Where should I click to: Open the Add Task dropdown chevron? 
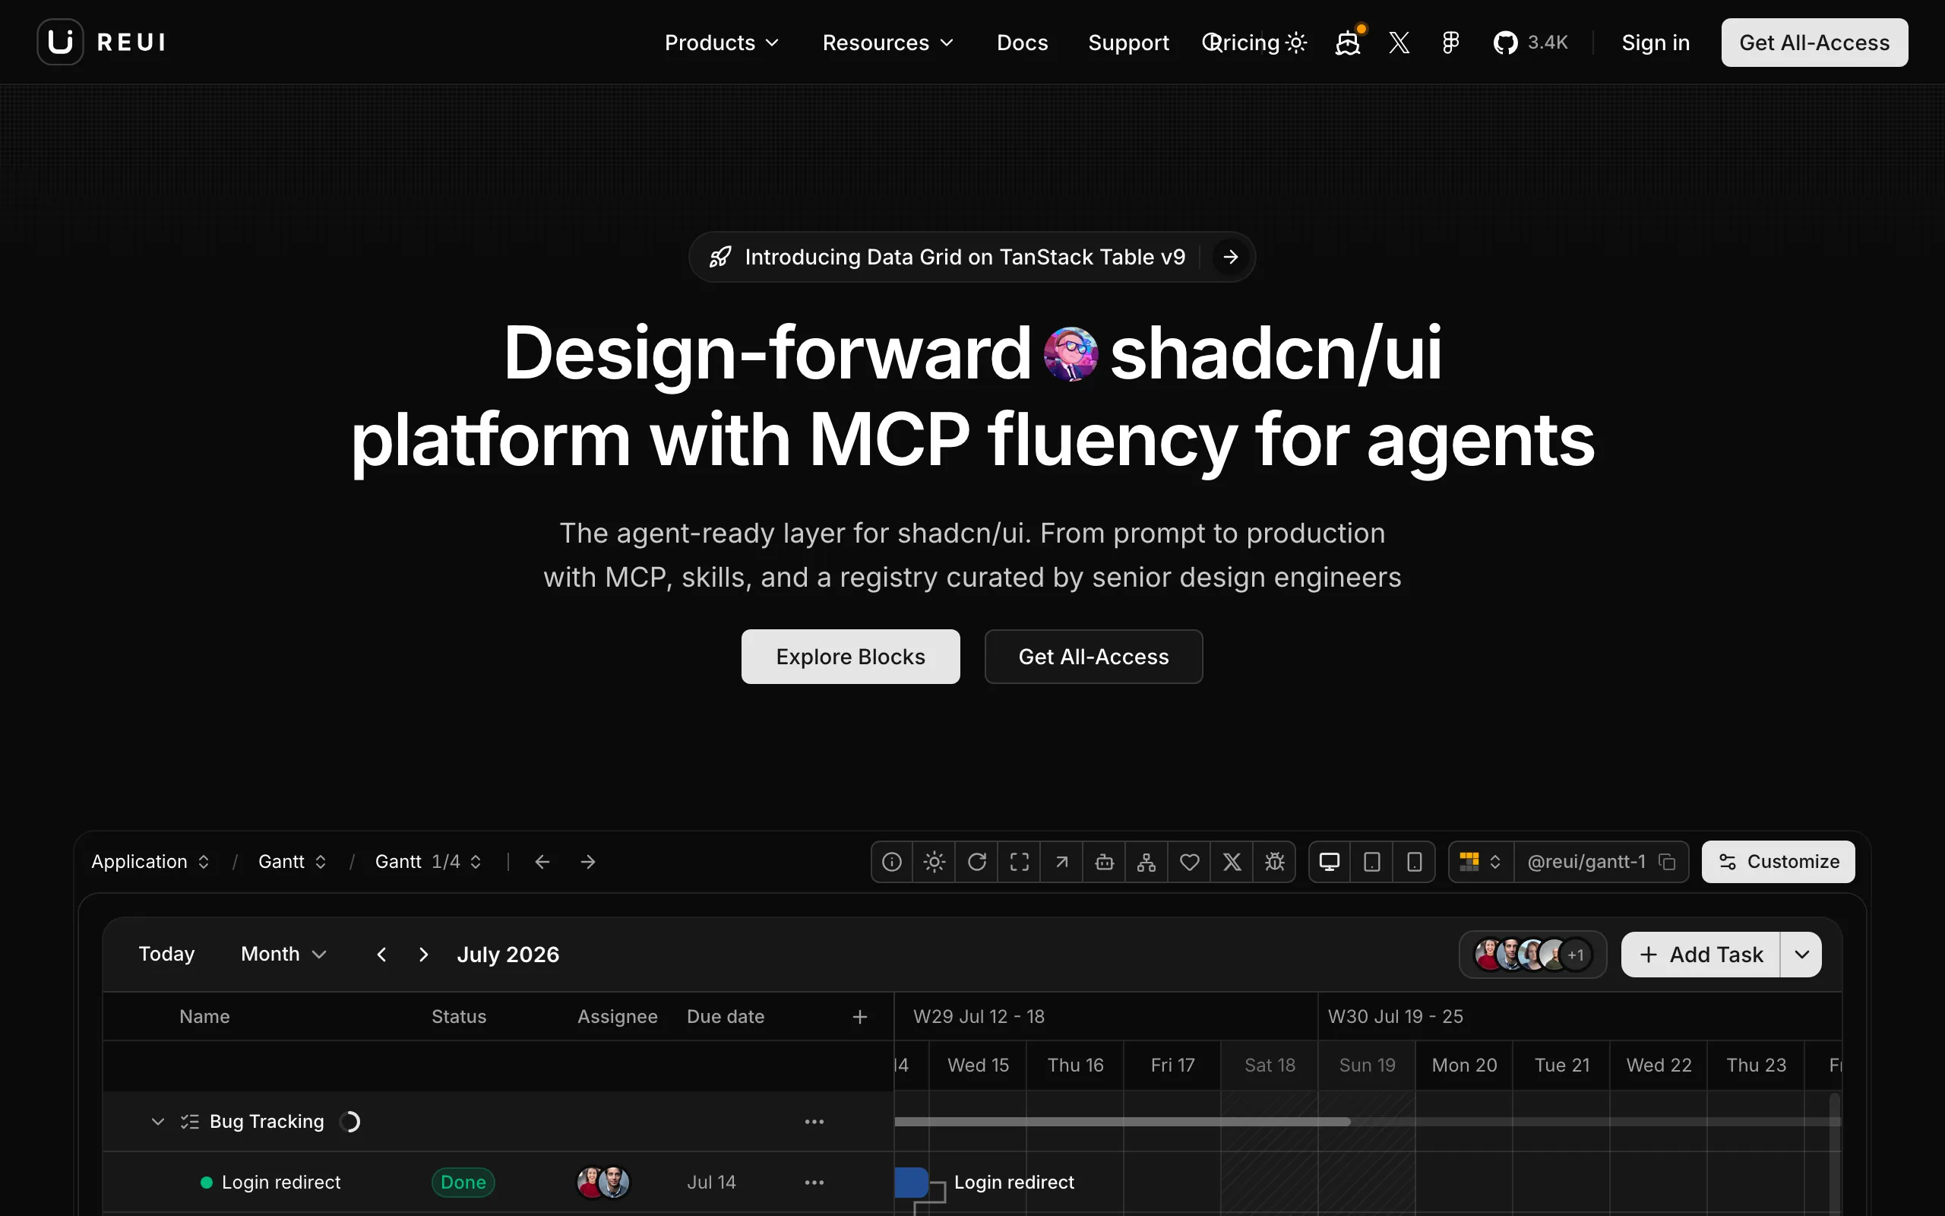(1801, 955)
